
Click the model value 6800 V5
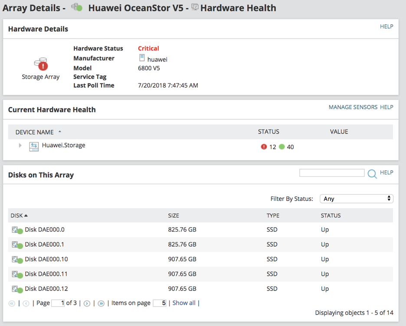(x=149, y=68)
